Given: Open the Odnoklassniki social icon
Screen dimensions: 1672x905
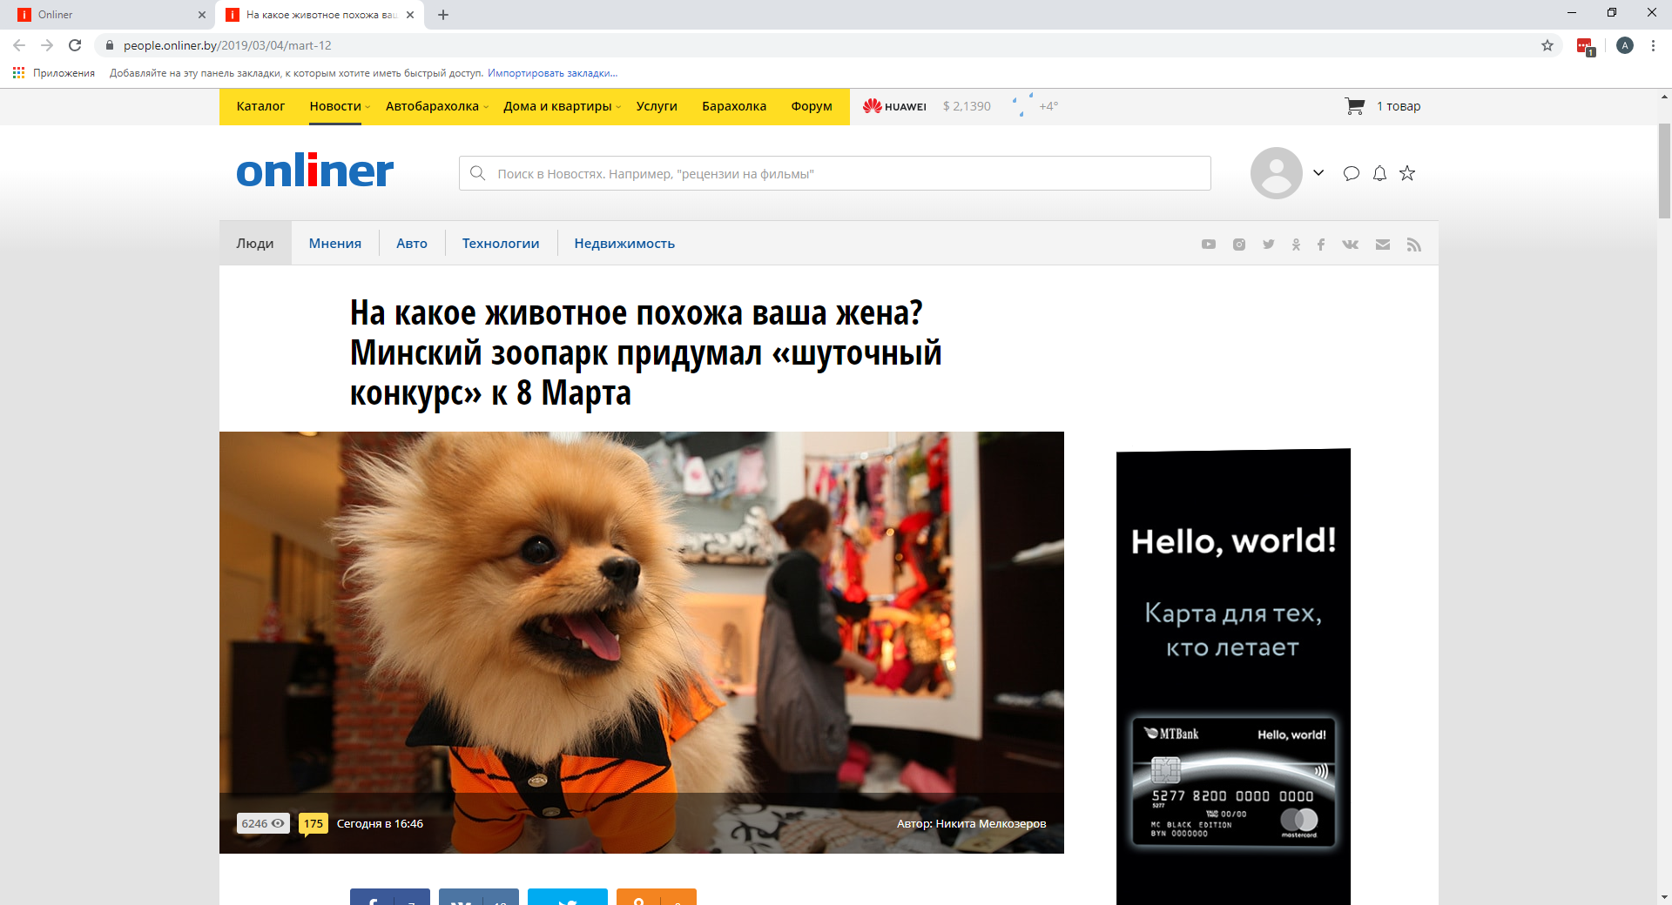Looking at the screenshot, I should [x=1297, y=245].
